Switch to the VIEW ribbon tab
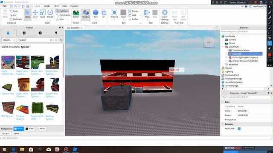The width and height of the screenshot is (273, 153). pos(64,6)
